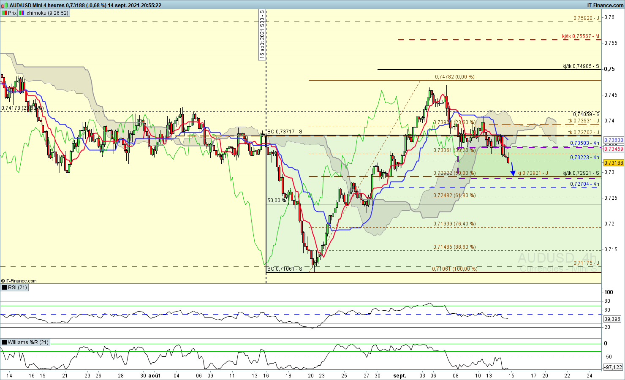Viewport: 625px width, 380px height.
Task: Click the black square icon beside RSI (21)
Action: 4,288
